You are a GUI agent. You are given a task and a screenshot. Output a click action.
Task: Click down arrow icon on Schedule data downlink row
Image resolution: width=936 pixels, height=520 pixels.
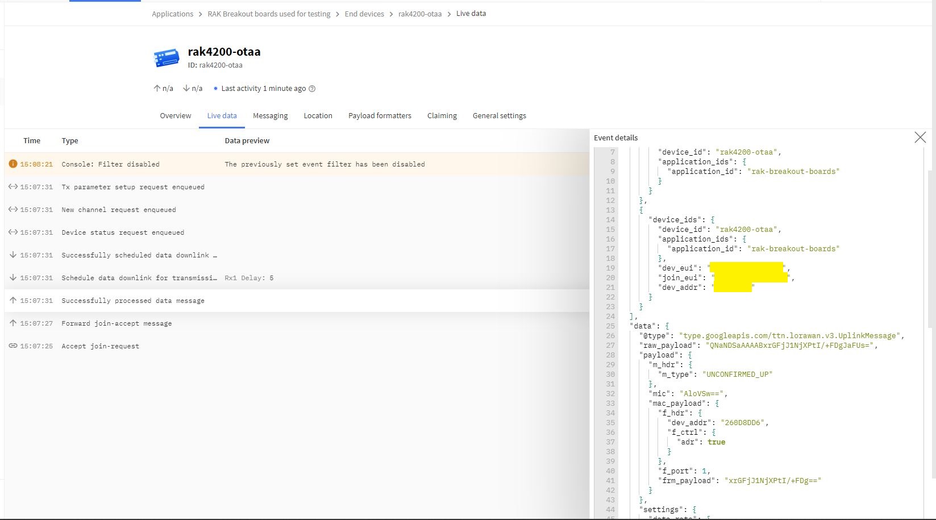click(x=13, y=278)
